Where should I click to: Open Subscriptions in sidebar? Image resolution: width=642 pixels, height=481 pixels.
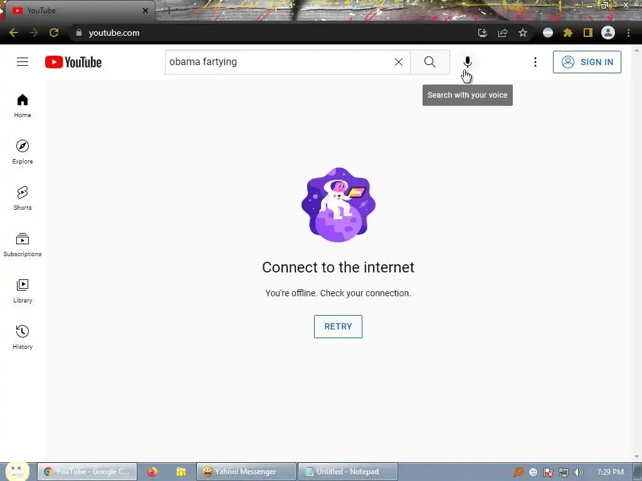pyautogui.click(x=23, y=245)
